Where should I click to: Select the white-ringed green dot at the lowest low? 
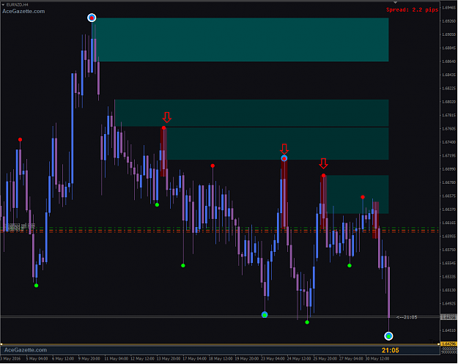(388, 336)
